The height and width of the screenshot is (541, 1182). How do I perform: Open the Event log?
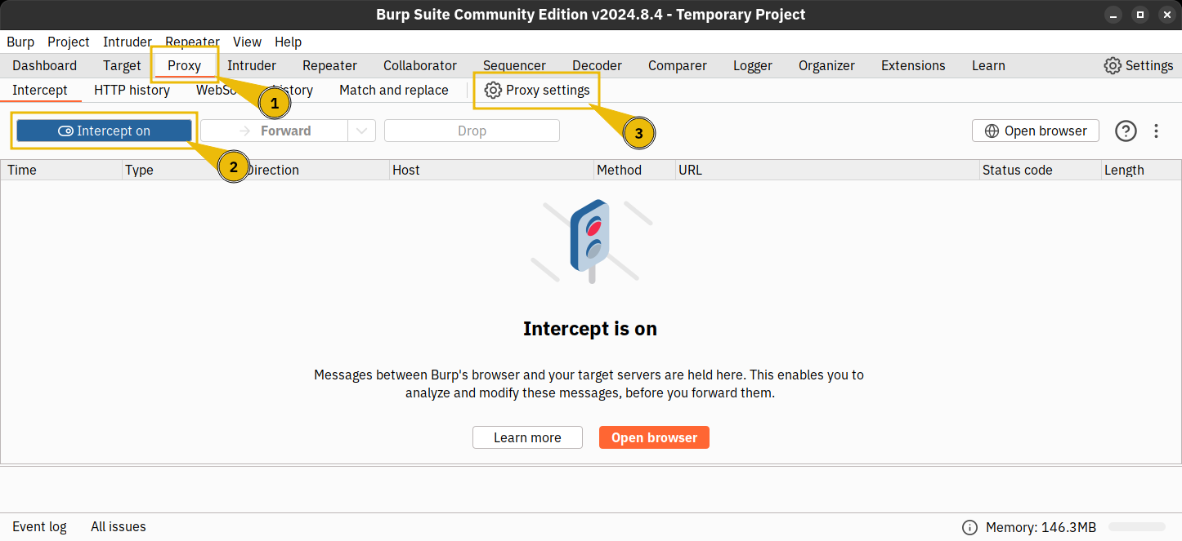tap(39, 526)
